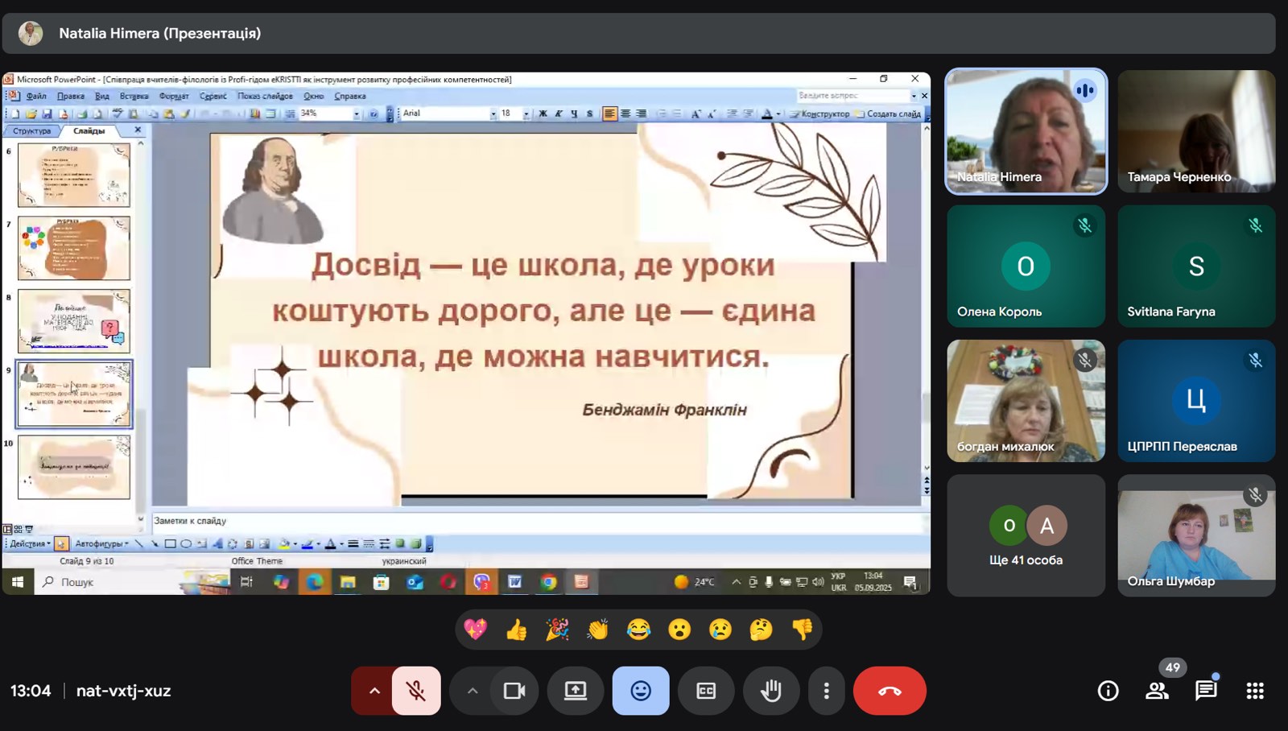The image size is (1288, 731).
Task: Open the in-call chat panel
Action: (1205, 691)
